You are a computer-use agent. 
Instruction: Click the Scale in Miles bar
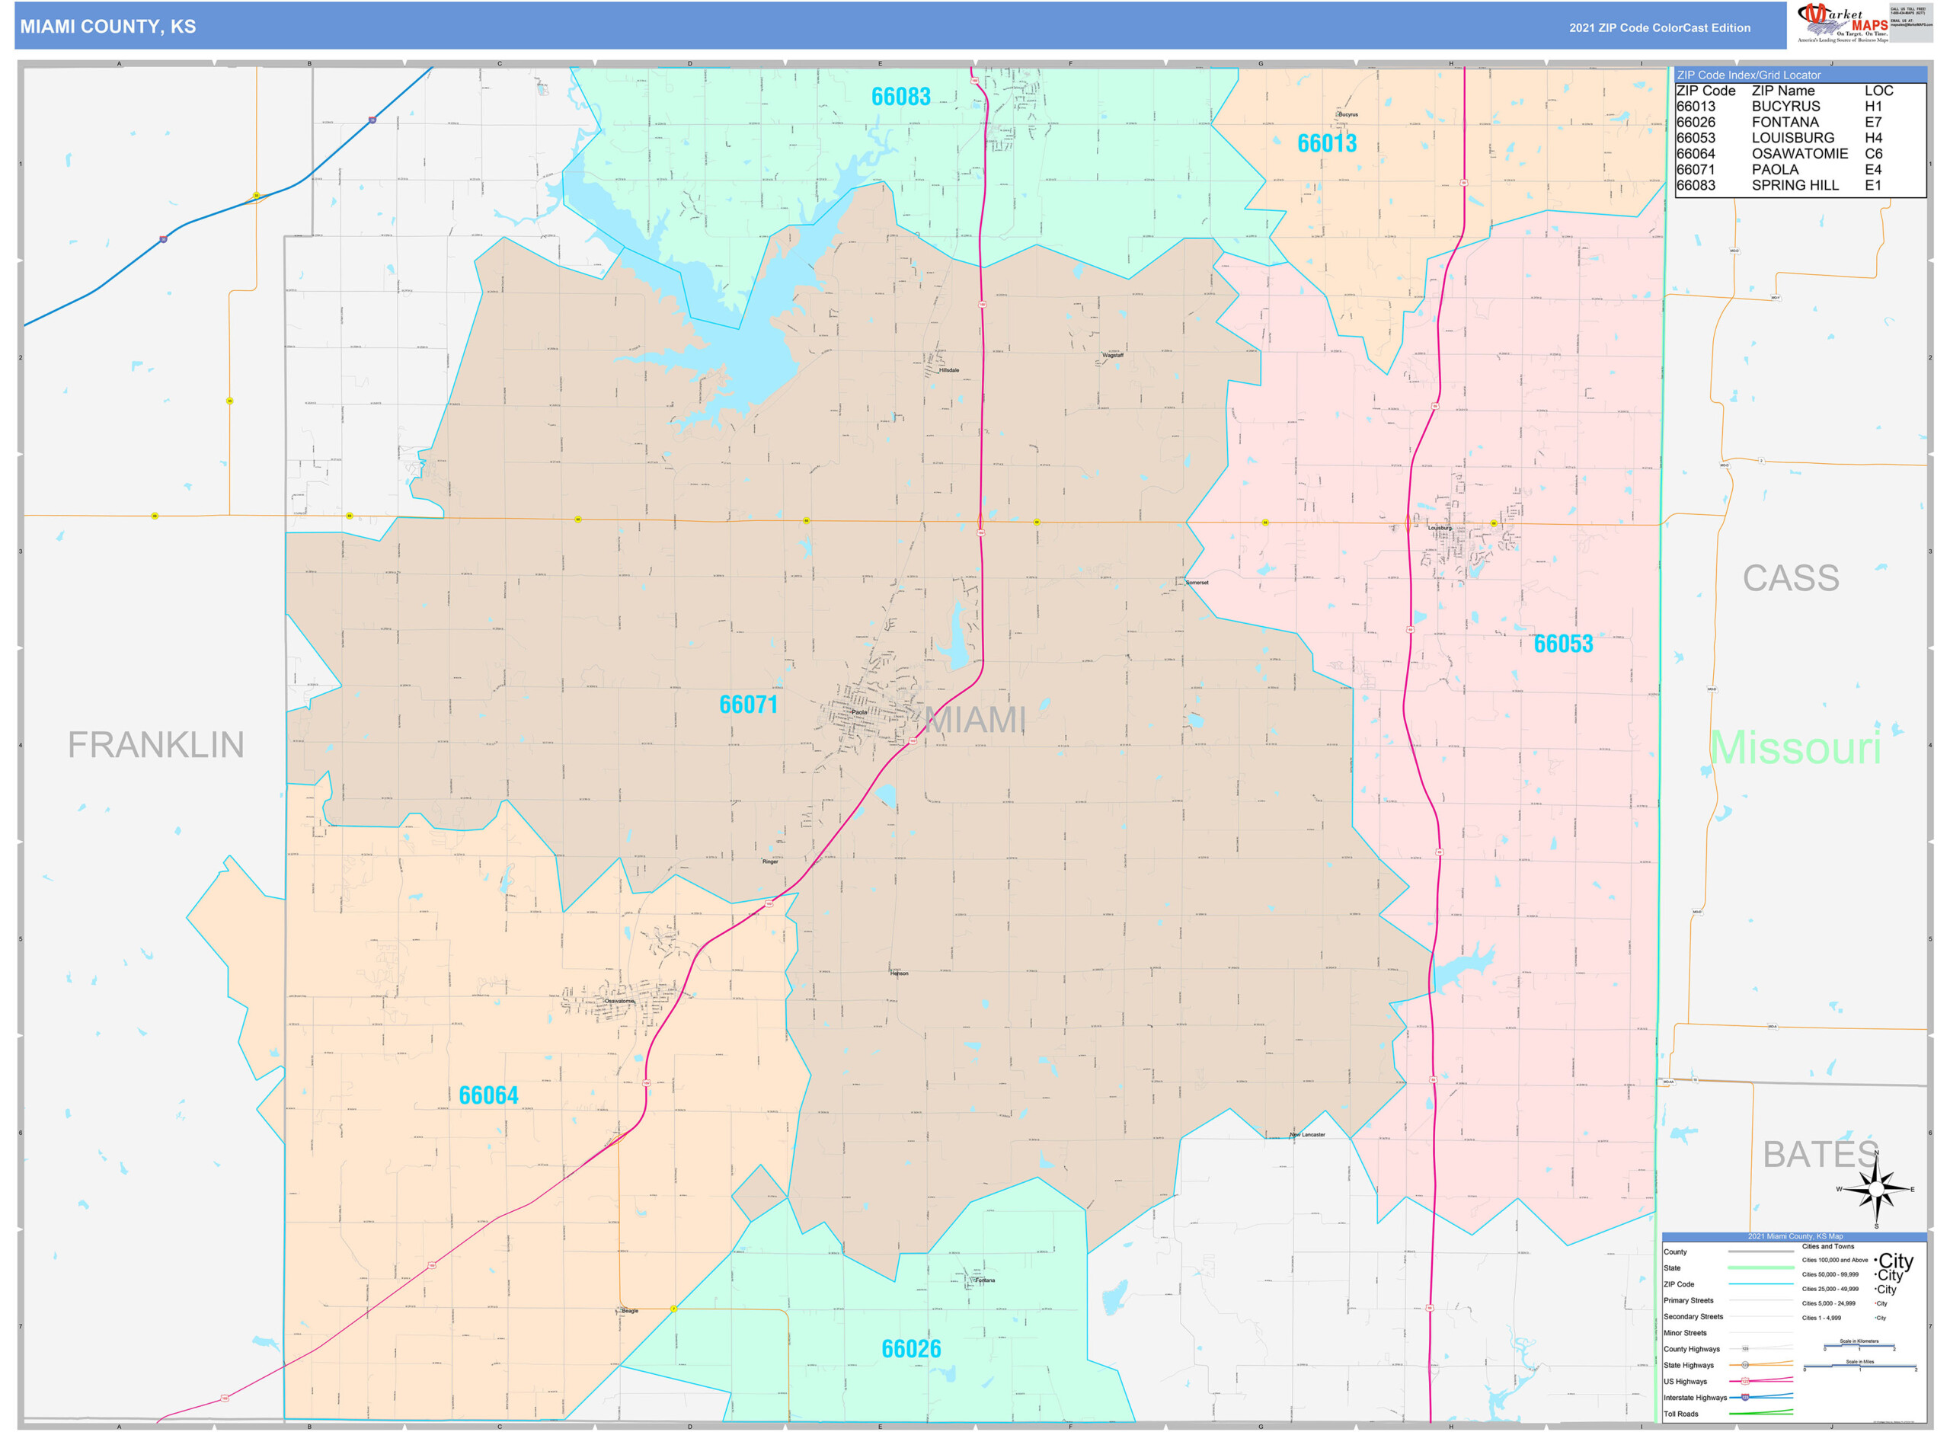(x=1860, y=1367)
